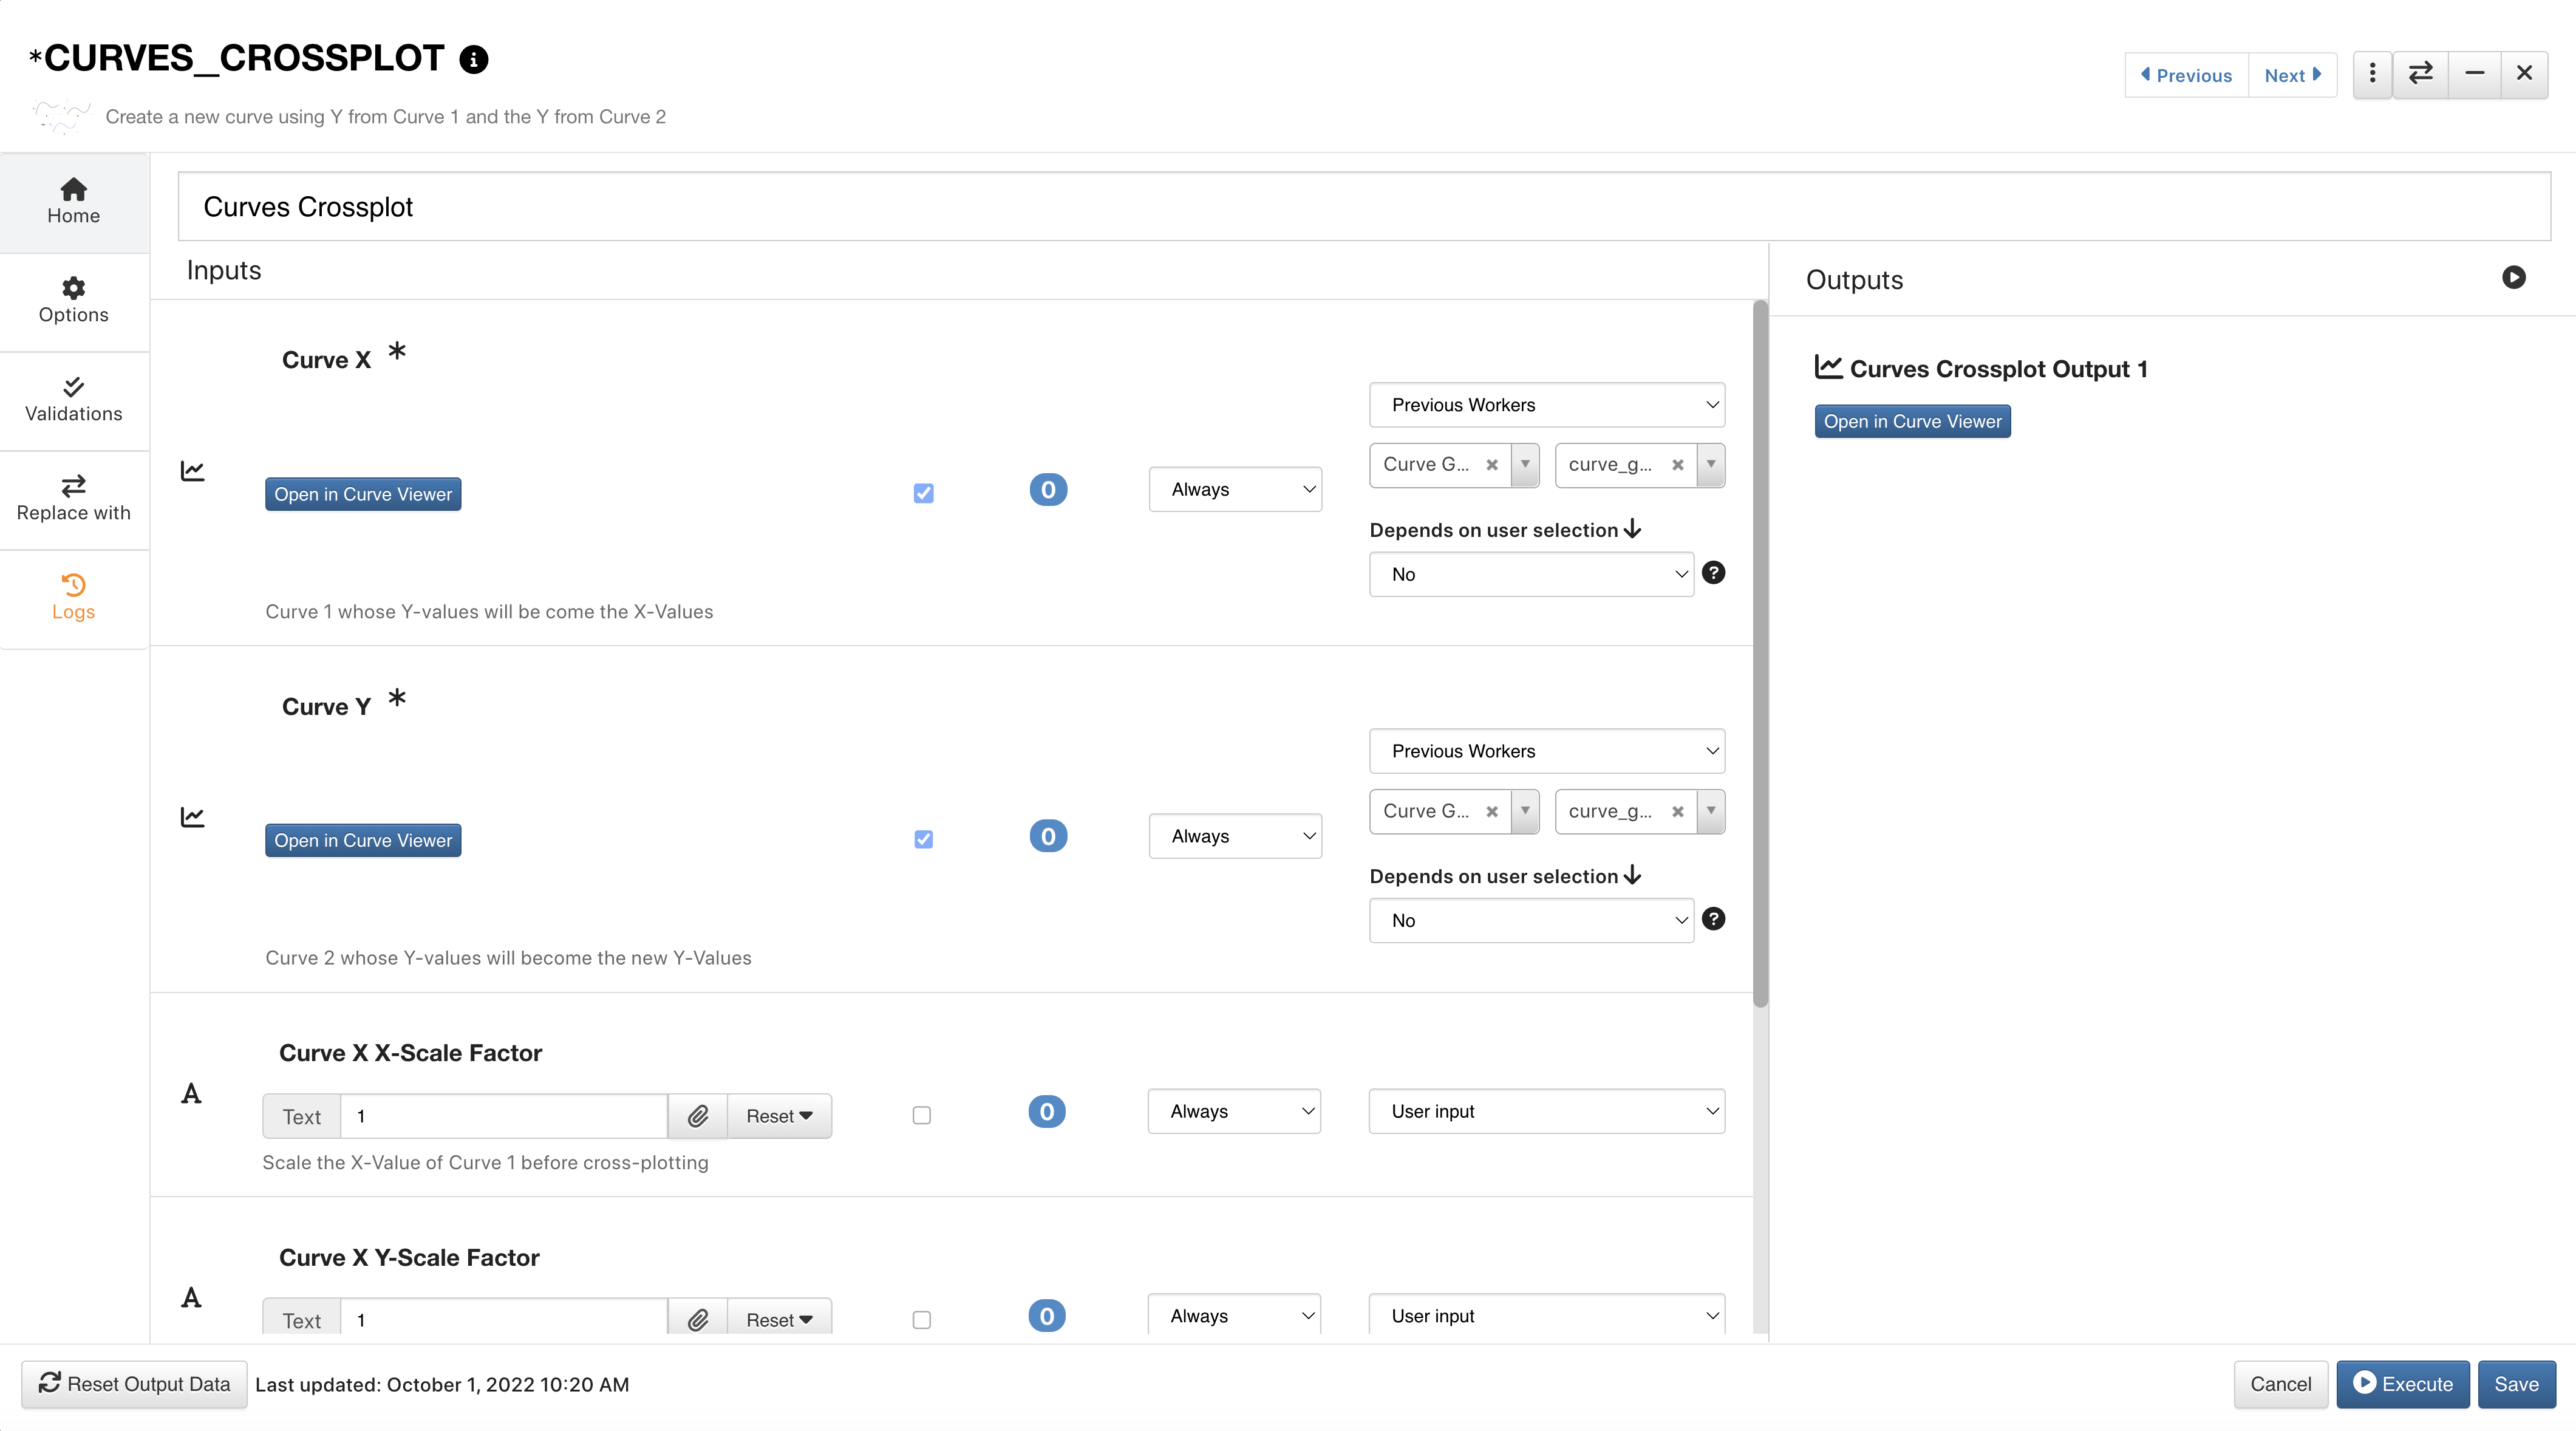Click the chart icon beside Curve X

(x=192, y=471)
